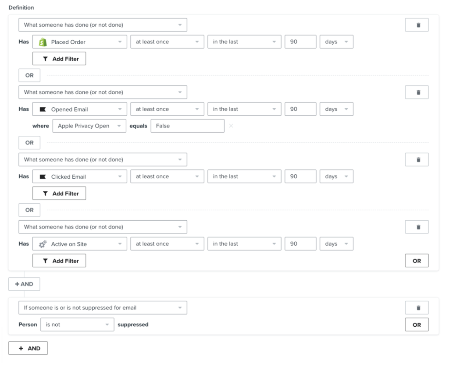Add OR condition beside Active on Site row

417,261
